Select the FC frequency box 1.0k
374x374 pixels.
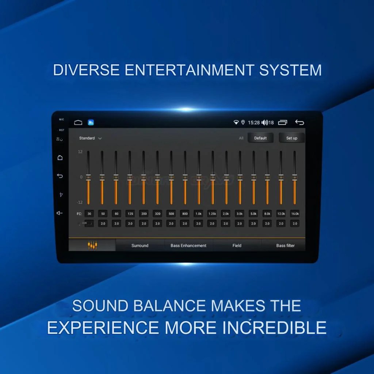pos(198,214)
